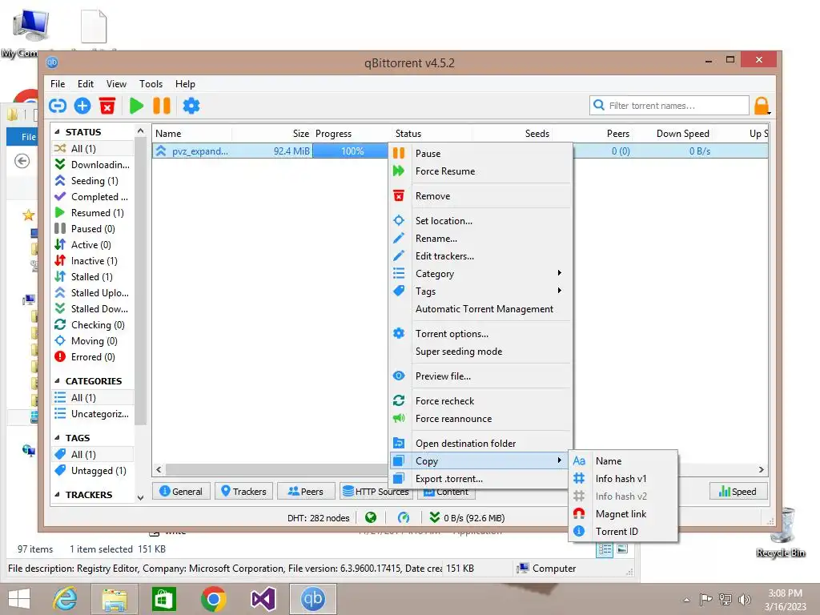
Task: Click the Help menu
Action: 185,83
